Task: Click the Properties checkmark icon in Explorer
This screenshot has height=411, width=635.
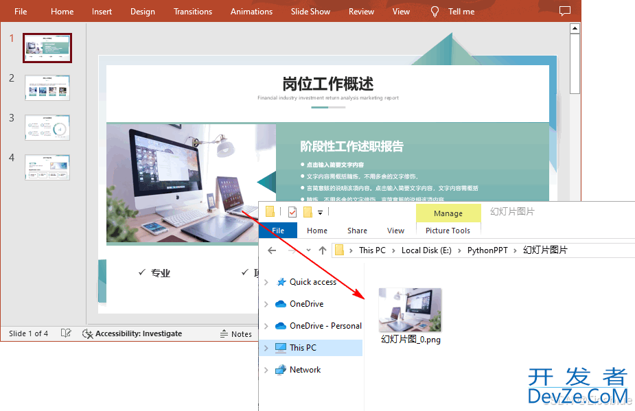Action: pos(292,211)
